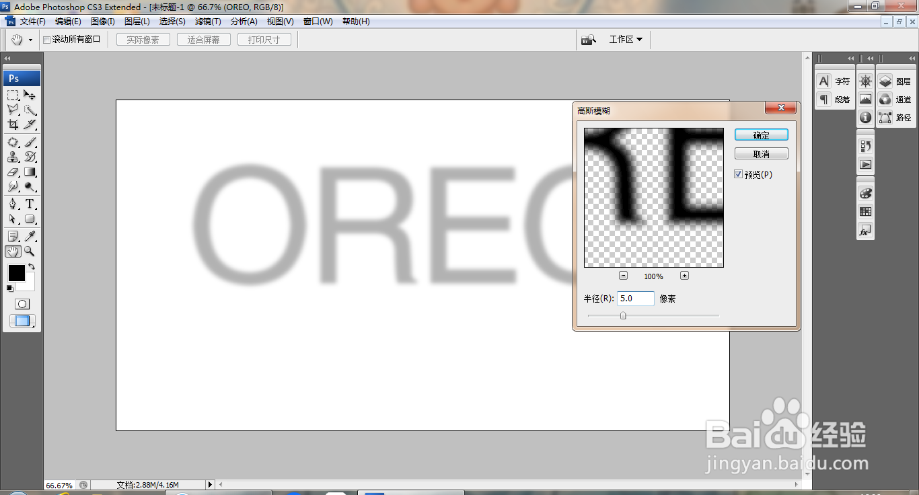Zoom out the blur preview with minus
The width and height of the screenshot is (919, 495).
(x=623, y=276)
